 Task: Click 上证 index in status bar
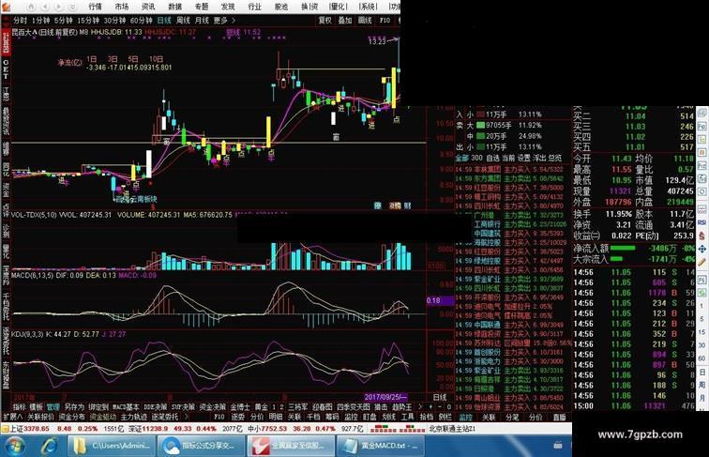(x=16, y=428)
